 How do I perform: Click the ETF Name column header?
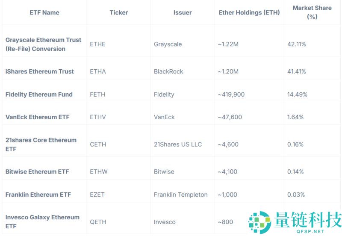44,12
